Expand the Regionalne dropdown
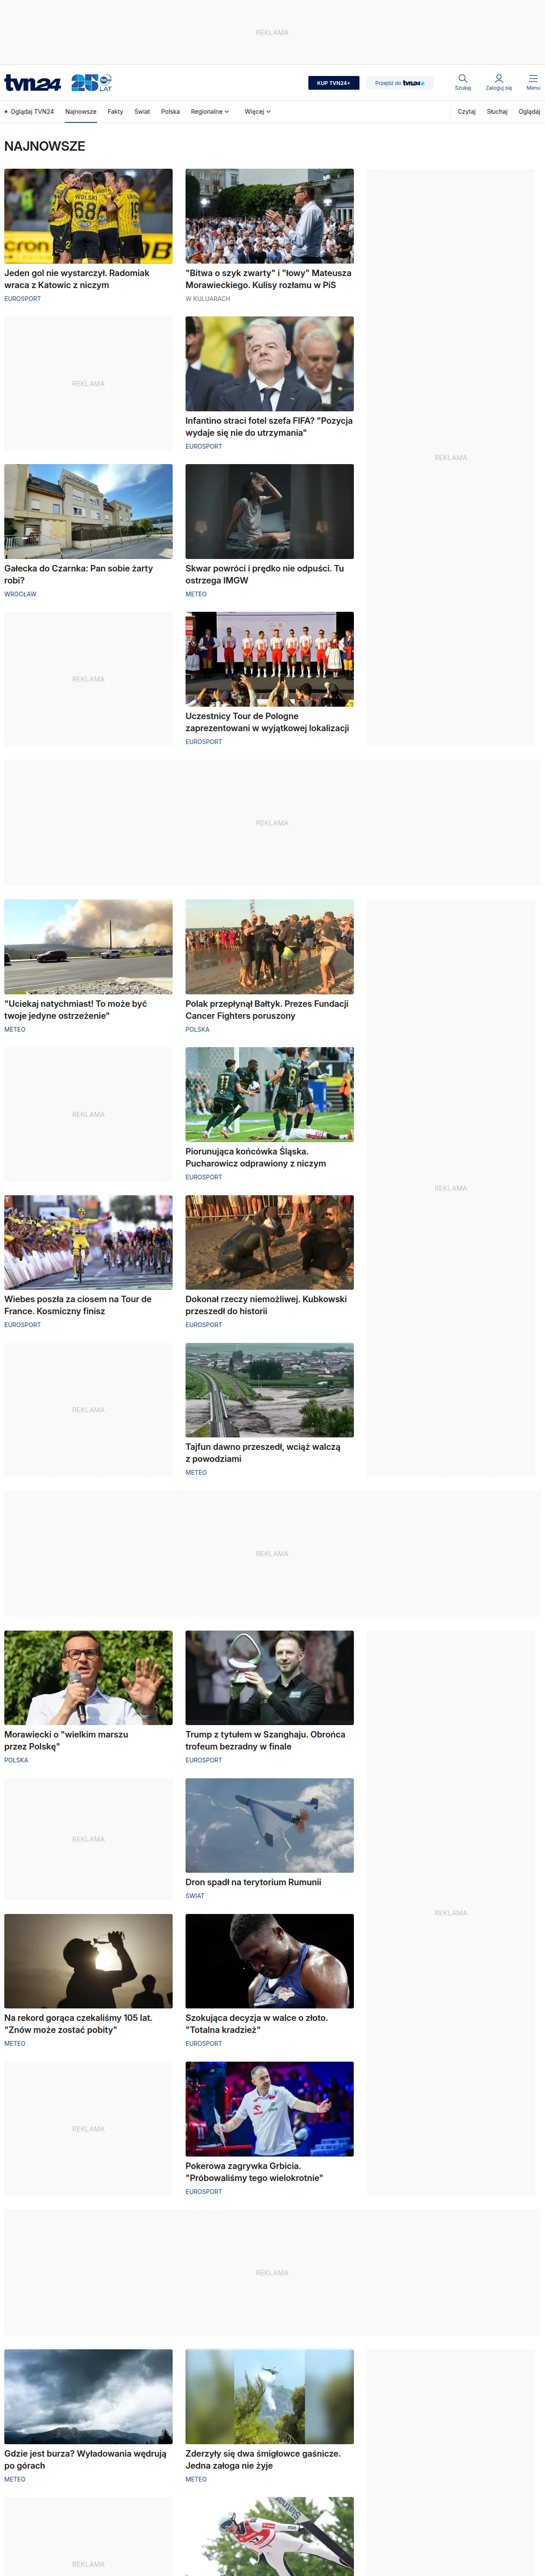545x2576 pixels. point(210,112)
